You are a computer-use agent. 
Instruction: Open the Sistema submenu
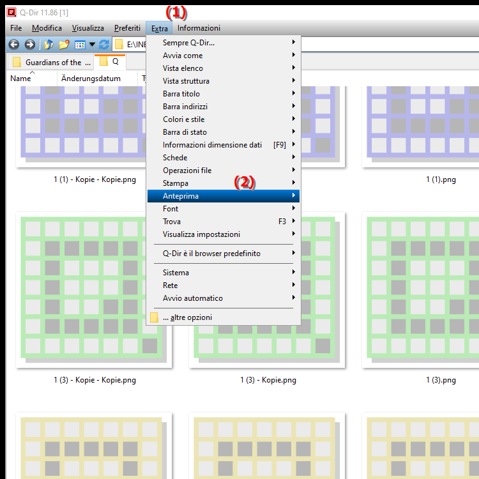tap(224, 273)
